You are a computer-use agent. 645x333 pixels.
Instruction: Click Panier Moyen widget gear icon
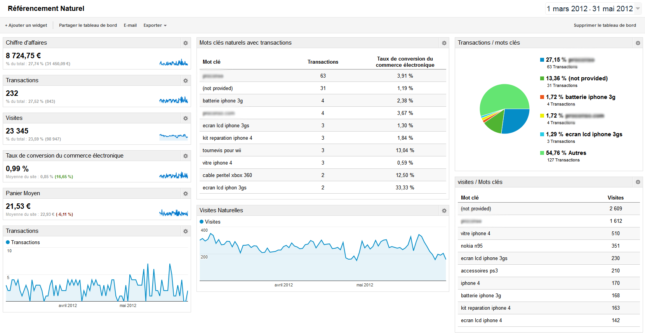click(186, 194)
